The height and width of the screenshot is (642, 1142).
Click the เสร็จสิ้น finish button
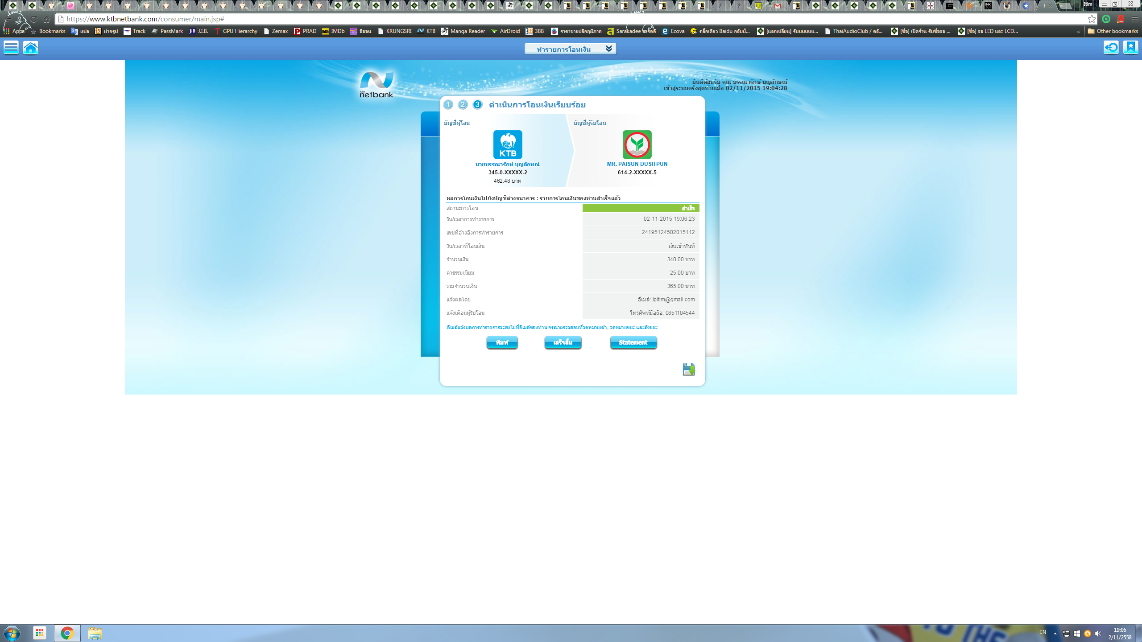coord(563,342)
